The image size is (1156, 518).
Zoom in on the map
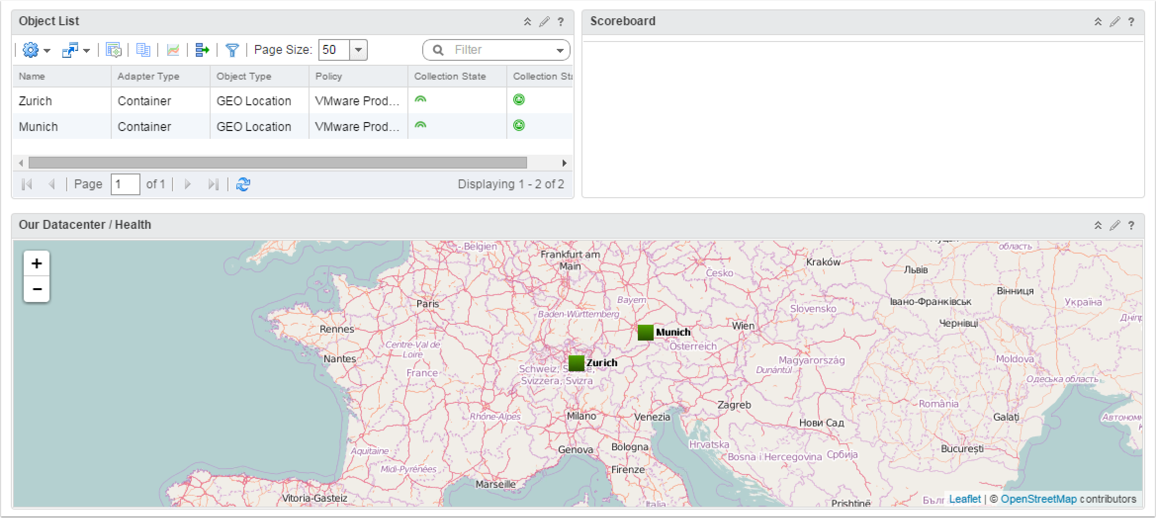coord(37,263)
